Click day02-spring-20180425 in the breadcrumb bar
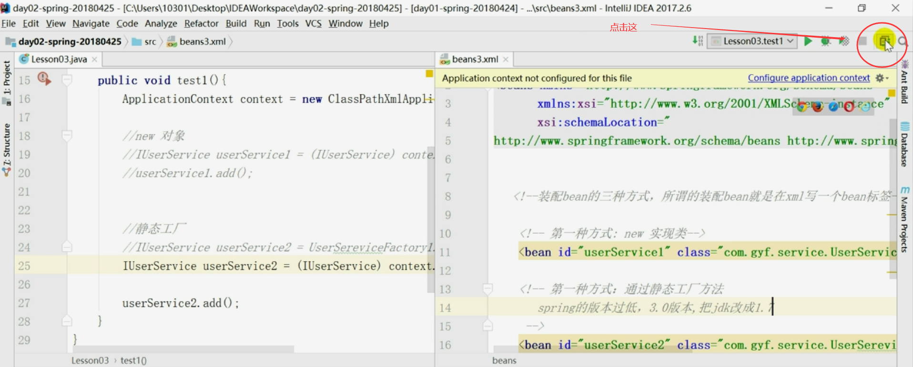This screenshot has width=913, height=367. 64,41
